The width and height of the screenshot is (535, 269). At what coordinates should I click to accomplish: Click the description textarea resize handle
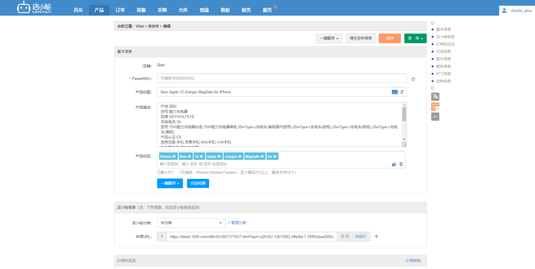point(405,145)
